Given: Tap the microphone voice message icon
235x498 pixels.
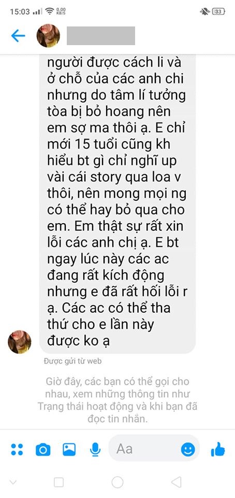Looking at the screenshot, I should tap(95, 449).
